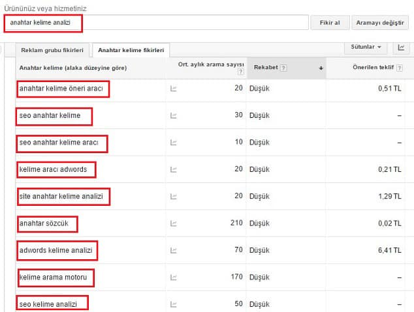Open trend chart for anahtar kelime öneri aracı
The height and width of the screenshot is (312, 414).
tap(174, 89)
